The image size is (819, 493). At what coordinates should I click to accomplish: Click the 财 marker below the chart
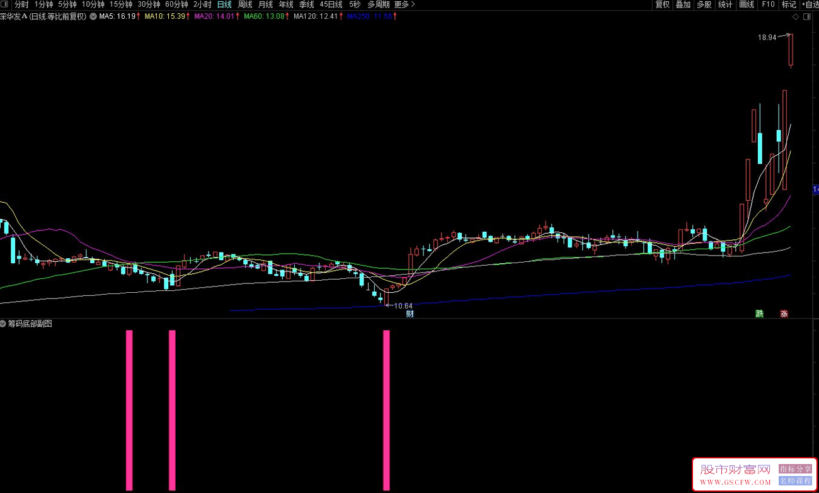tap(410, 314)
